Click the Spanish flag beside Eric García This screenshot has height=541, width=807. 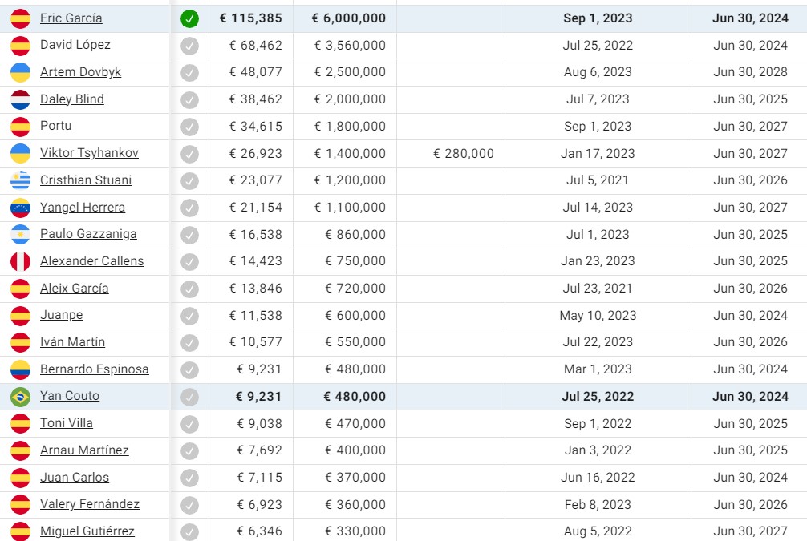click(x=20, y=18)
